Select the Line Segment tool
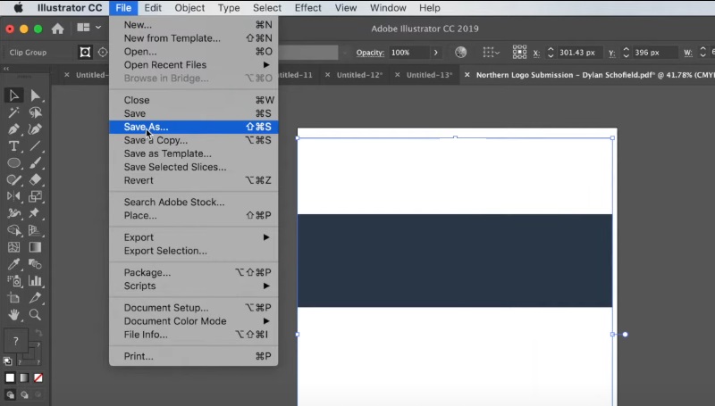 pos(35,145)
